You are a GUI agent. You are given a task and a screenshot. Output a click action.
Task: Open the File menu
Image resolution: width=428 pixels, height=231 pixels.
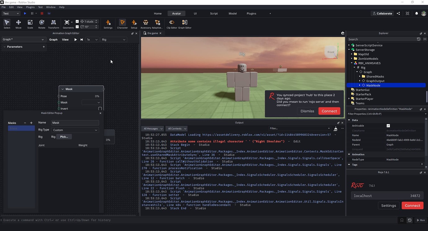click(x=4, y=7)
